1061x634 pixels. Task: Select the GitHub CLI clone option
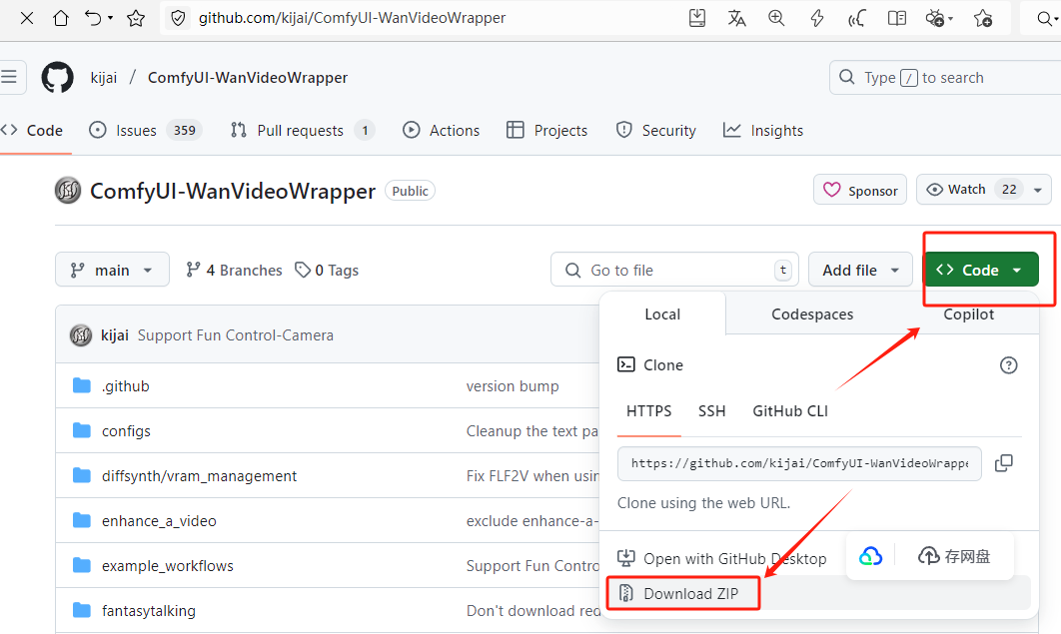(789, 411)
